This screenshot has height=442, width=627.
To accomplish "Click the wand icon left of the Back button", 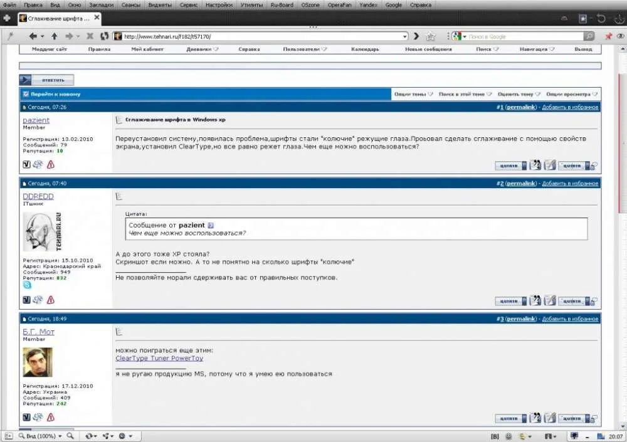I will click(11, 36).
